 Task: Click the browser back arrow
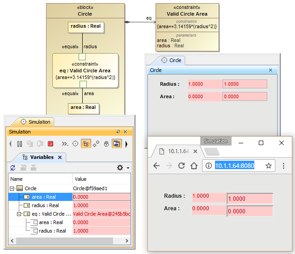(x=156, y=166)
